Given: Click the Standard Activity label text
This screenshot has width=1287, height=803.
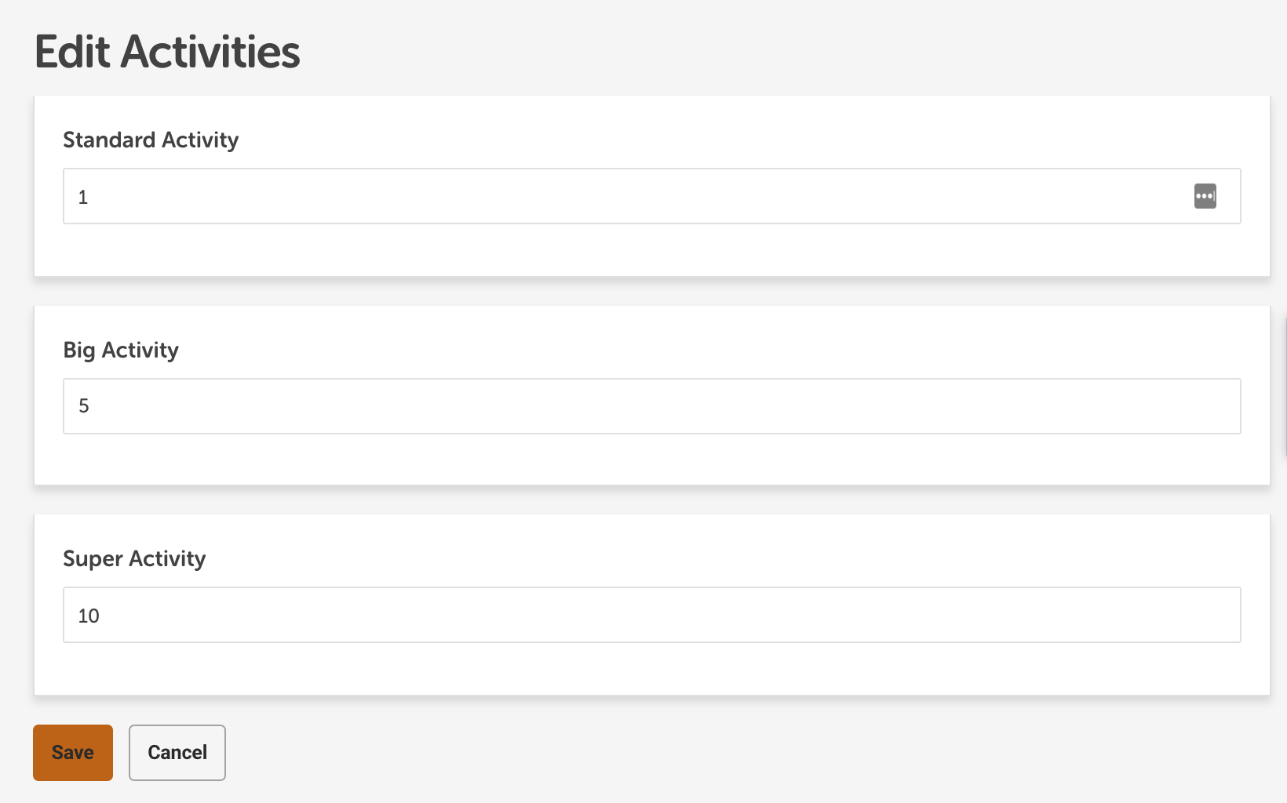Looking at the screenshot, I should click(x=151, y=140).
